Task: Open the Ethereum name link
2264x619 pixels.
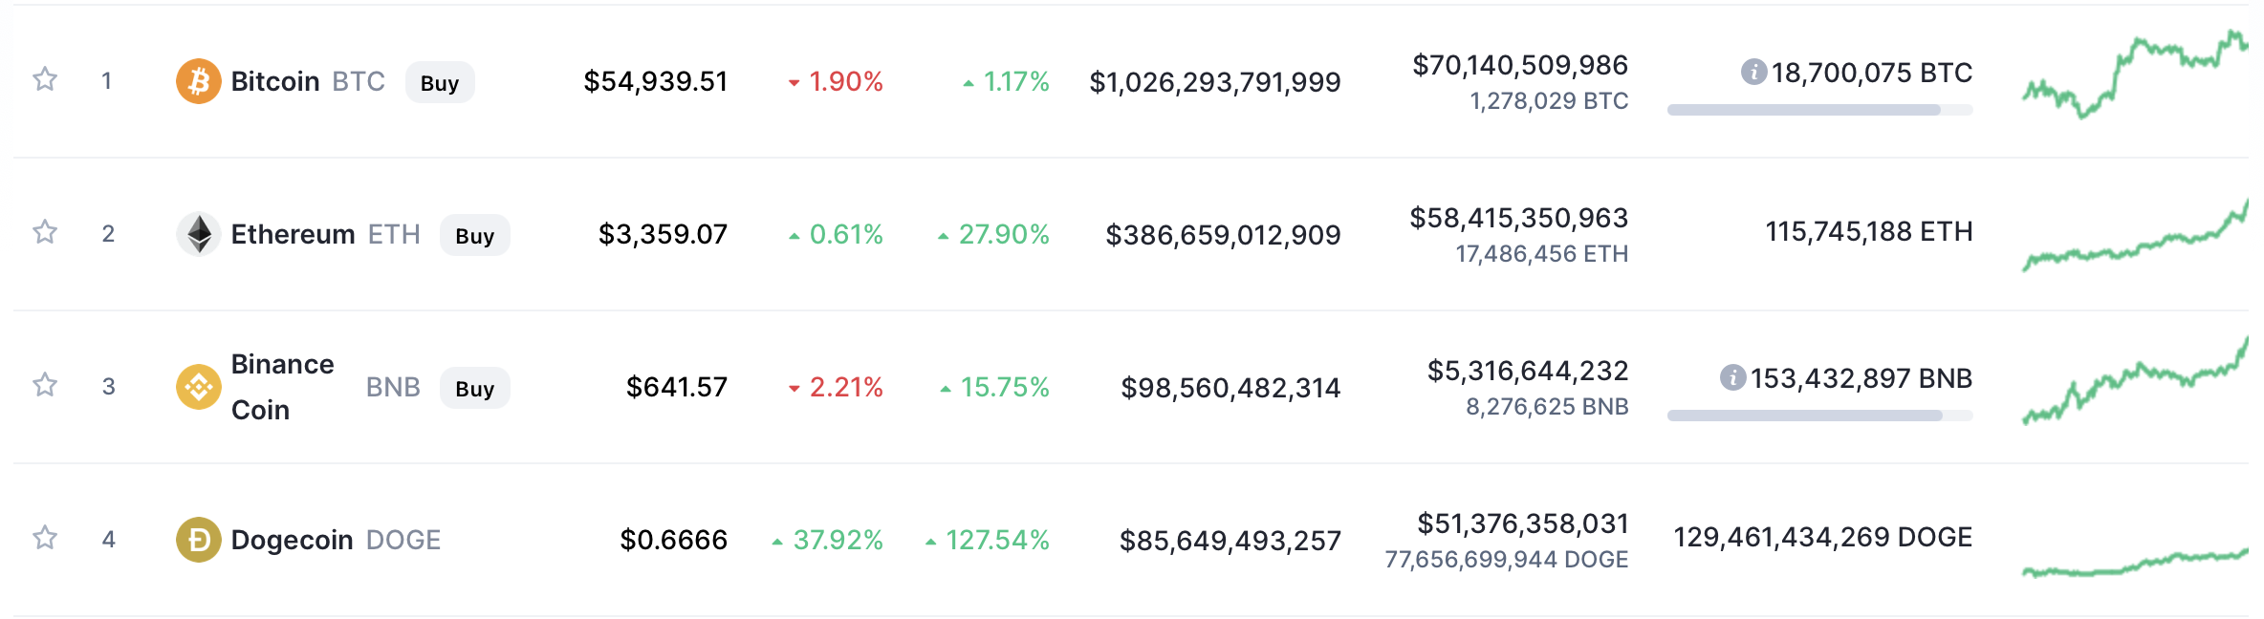Action: click(293, 234)
